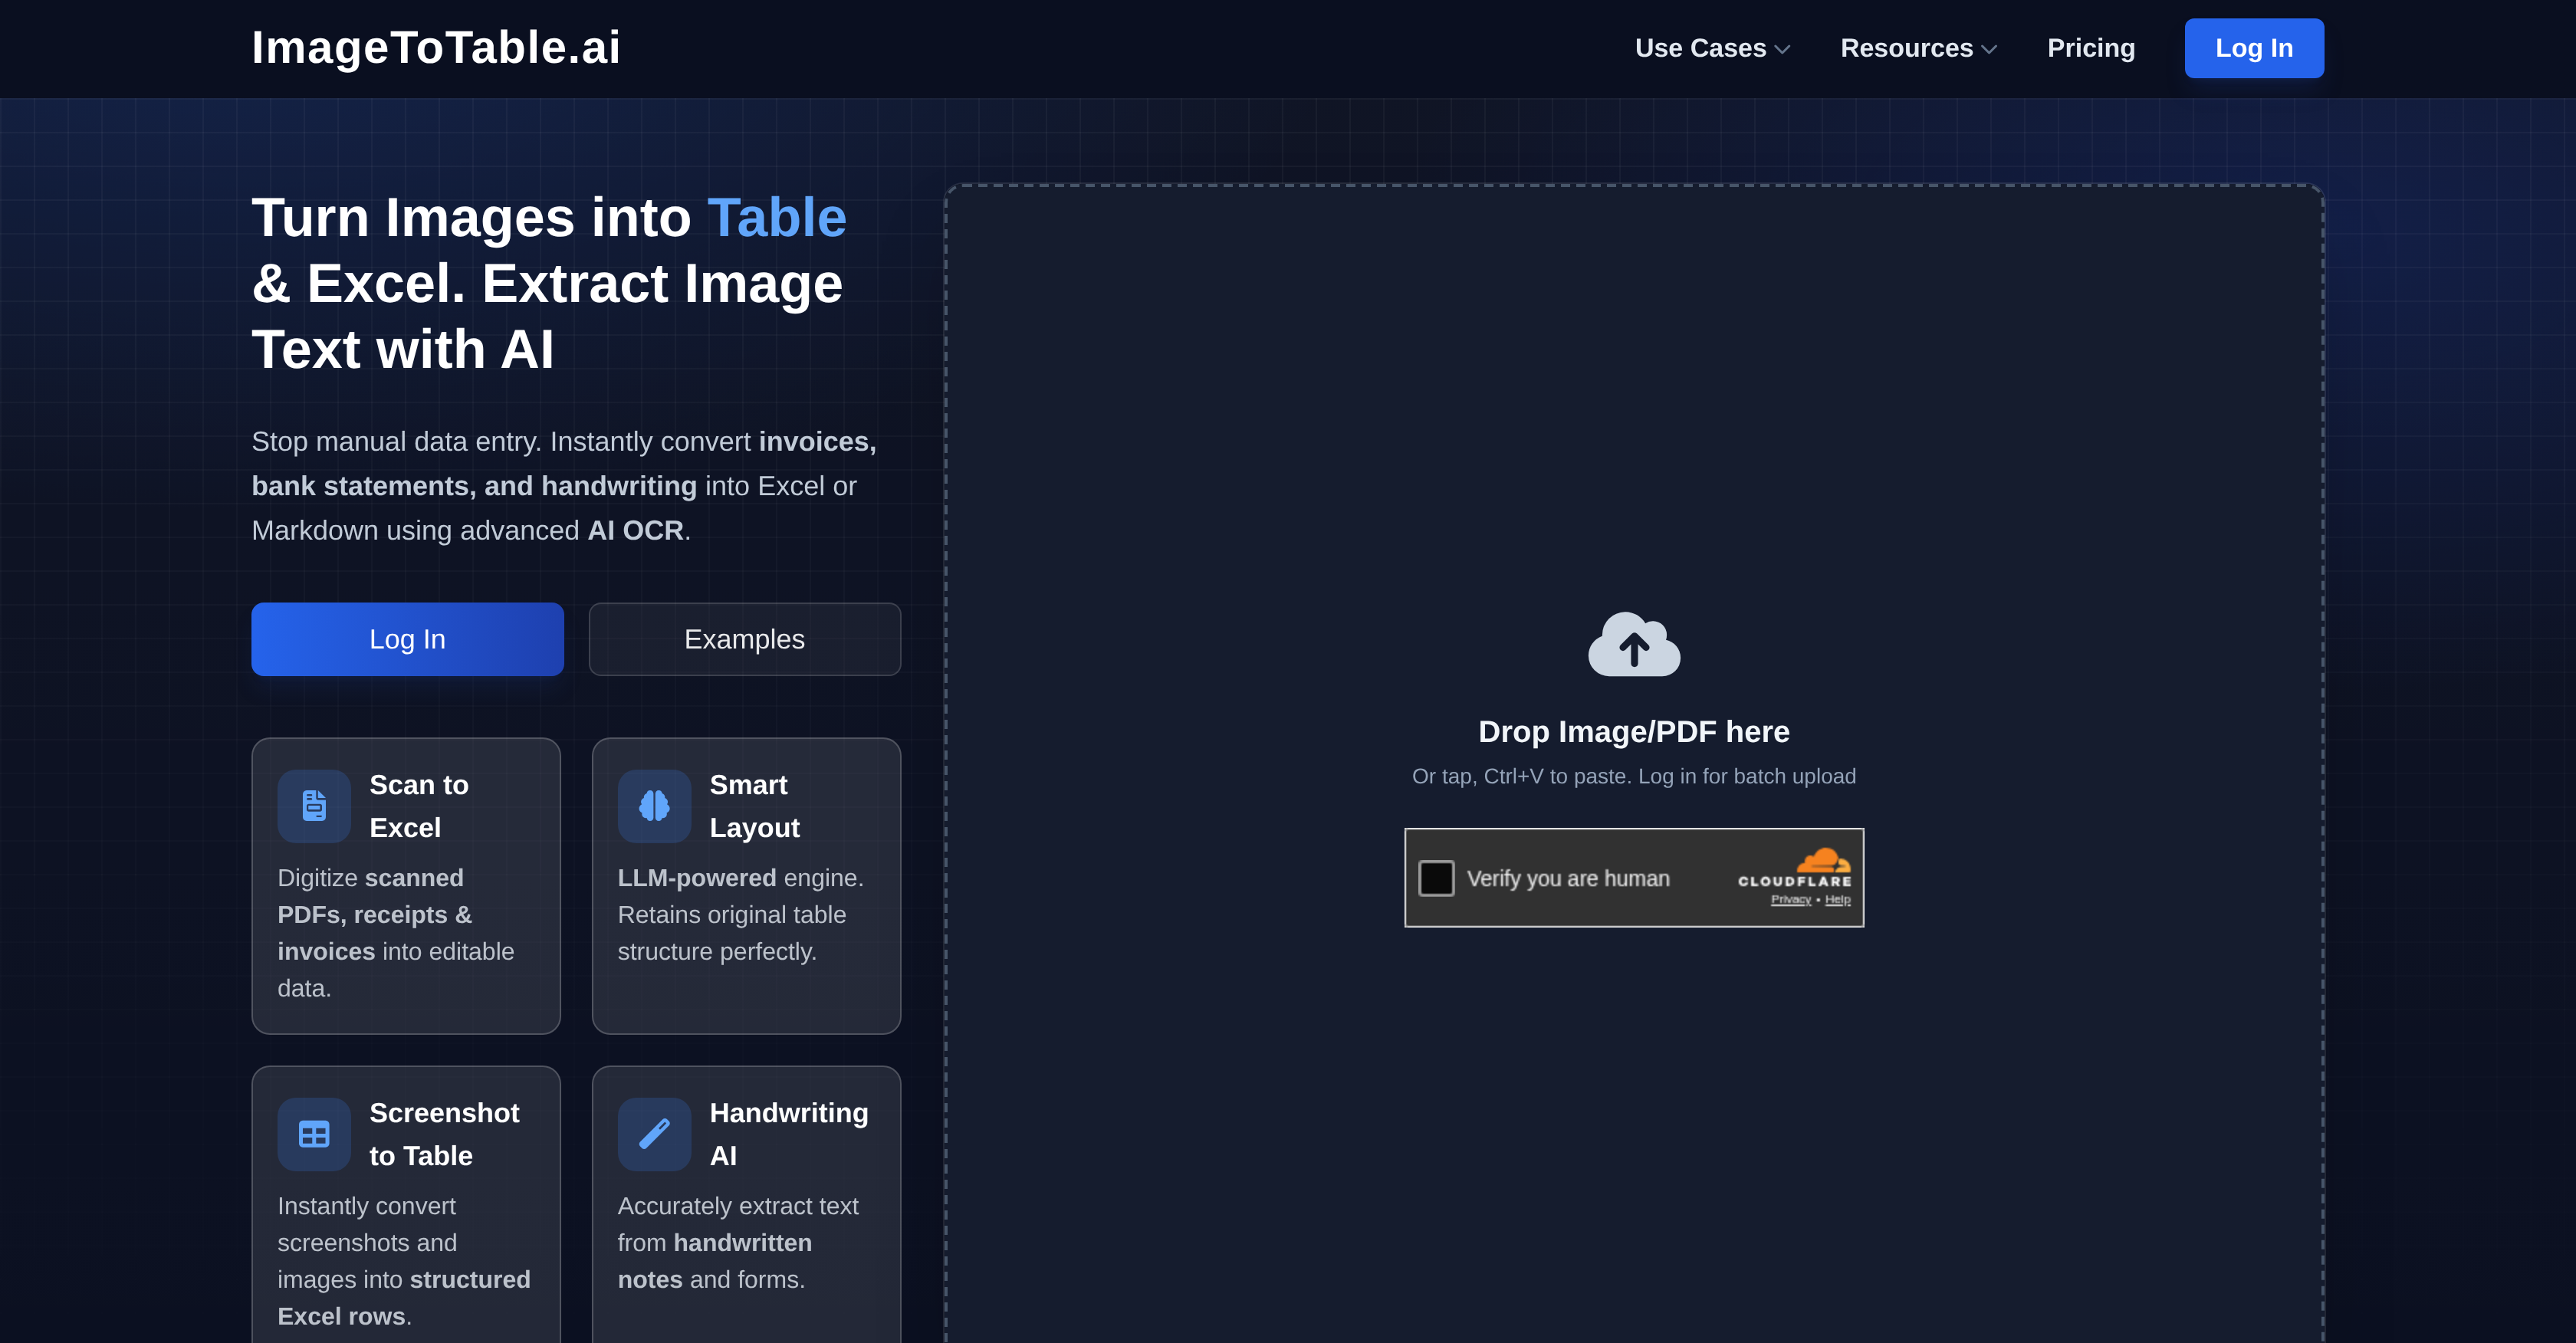Click the Scan to Excel document icon
Viewport: 2576px width, 1343px height.
[x=314, y=805]
